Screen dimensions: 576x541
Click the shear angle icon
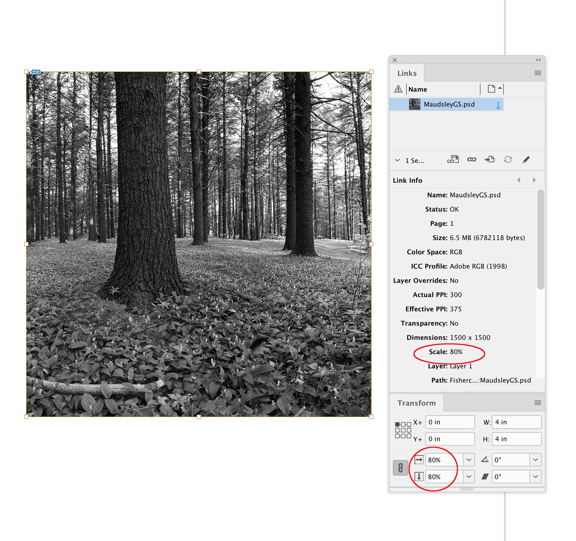[x=485, y=476]
